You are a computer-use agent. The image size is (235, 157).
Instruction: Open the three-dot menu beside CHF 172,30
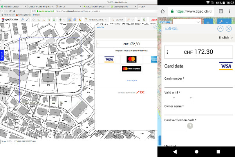98,44
